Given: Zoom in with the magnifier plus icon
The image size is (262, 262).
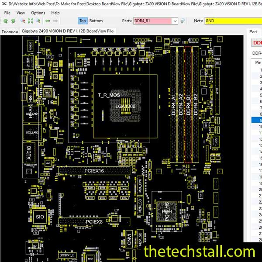Looking at the screenshot, I should (38, 21).
